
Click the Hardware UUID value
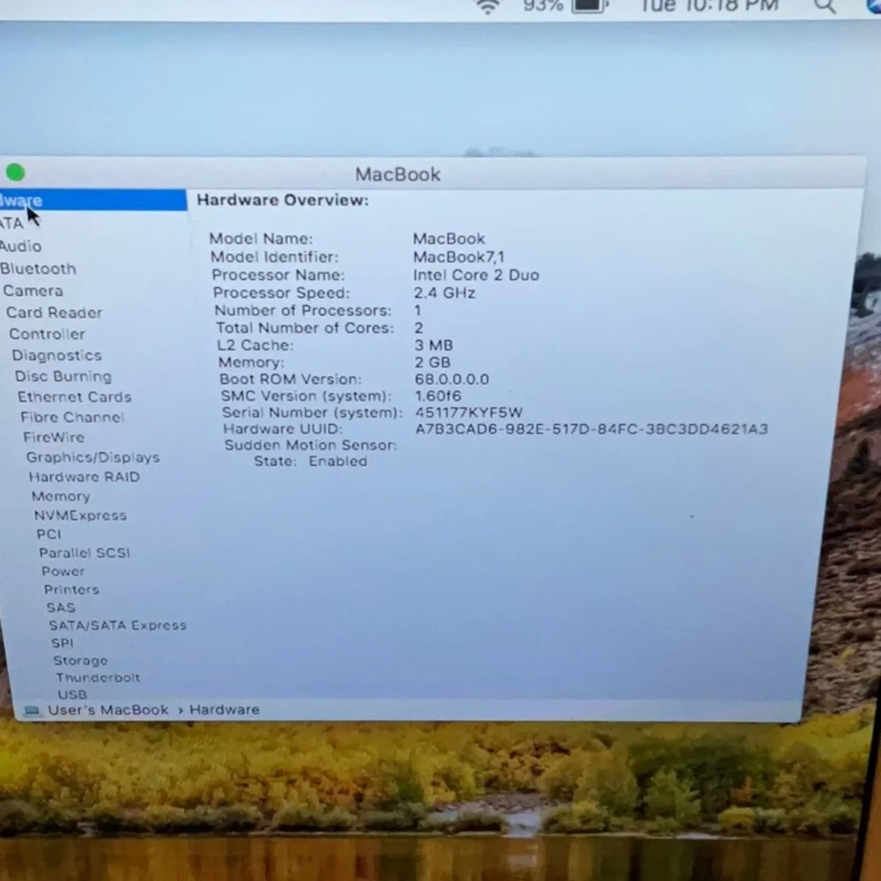pos(591,429)
